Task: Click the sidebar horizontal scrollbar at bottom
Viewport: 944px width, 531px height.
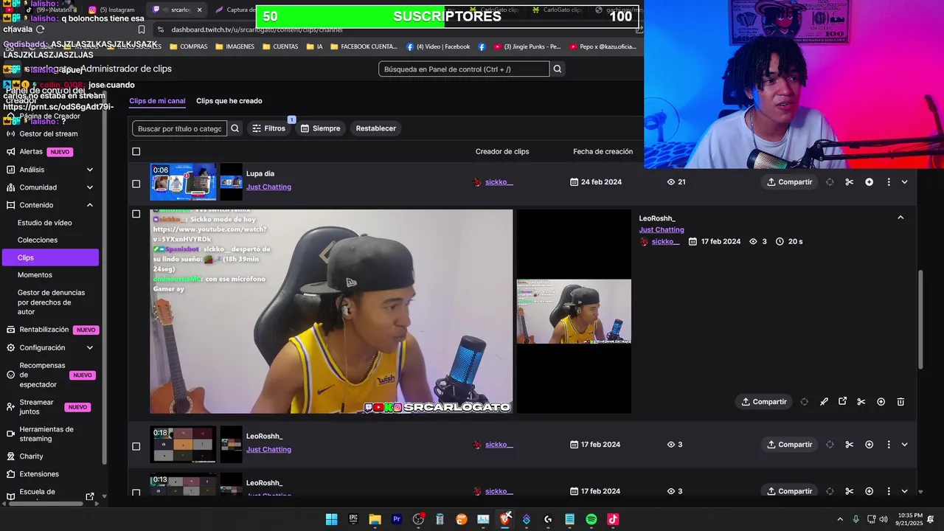Action: point(44,504)
